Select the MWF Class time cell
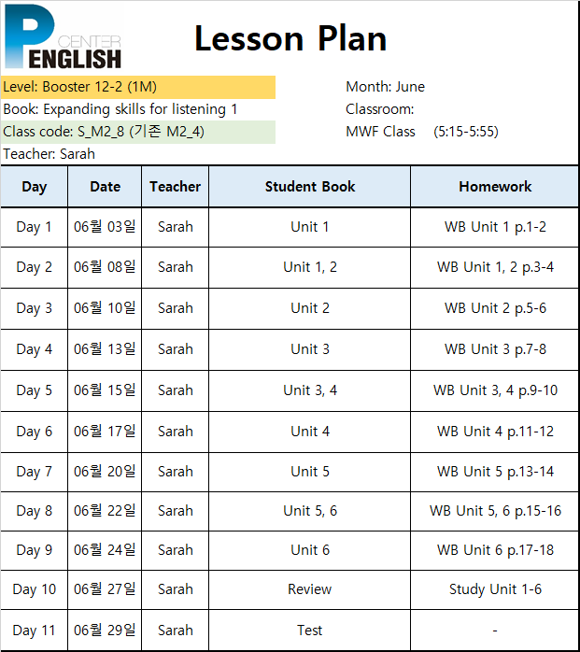This screenshot has height=652, width=580. 422,132
